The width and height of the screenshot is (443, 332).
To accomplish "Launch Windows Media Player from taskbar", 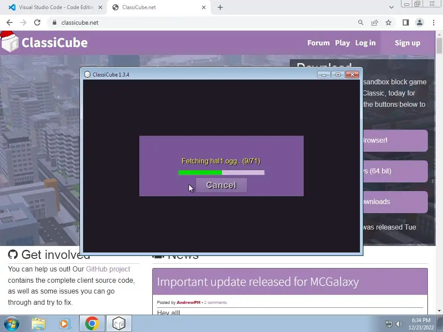I will 64,323.
